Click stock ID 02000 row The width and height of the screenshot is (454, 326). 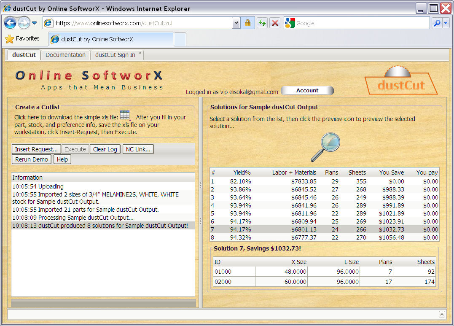point(324,282)
